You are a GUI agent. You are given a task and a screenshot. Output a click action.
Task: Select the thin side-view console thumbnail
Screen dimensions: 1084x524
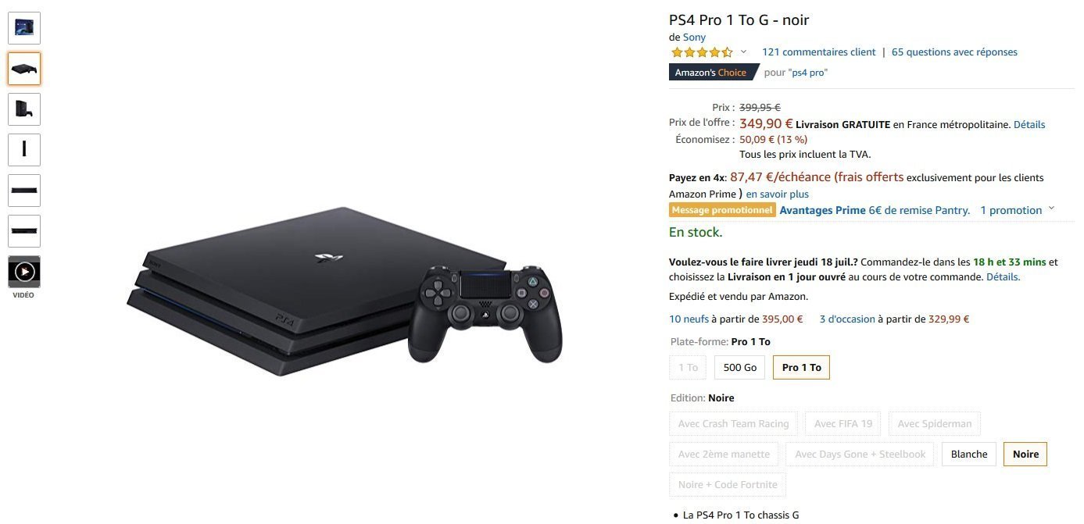coord(24,150)
